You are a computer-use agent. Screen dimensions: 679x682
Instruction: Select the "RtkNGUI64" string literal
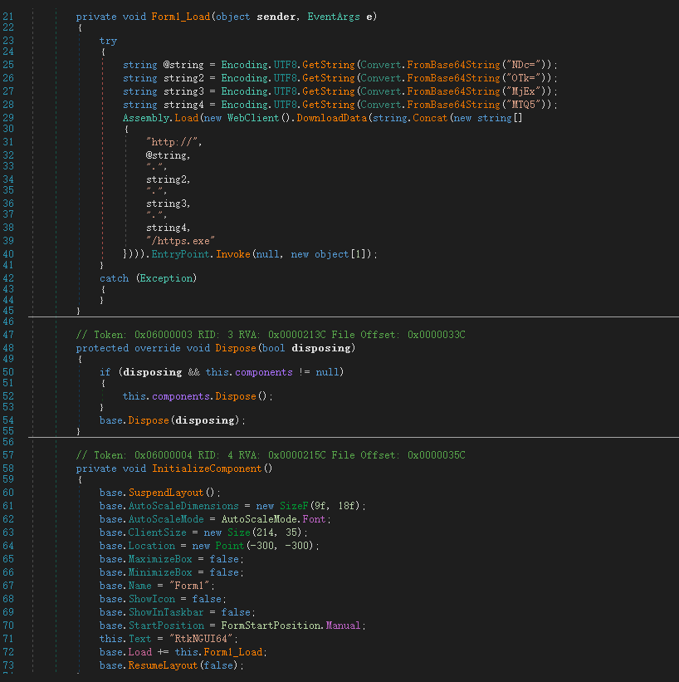202,639
